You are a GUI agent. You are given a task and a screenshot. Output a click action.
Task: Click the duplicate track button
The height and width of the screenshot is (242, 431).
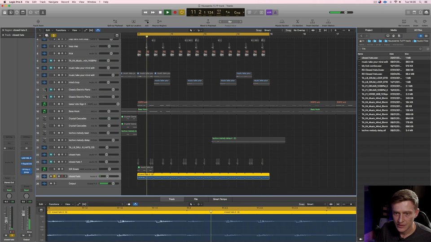47,35
